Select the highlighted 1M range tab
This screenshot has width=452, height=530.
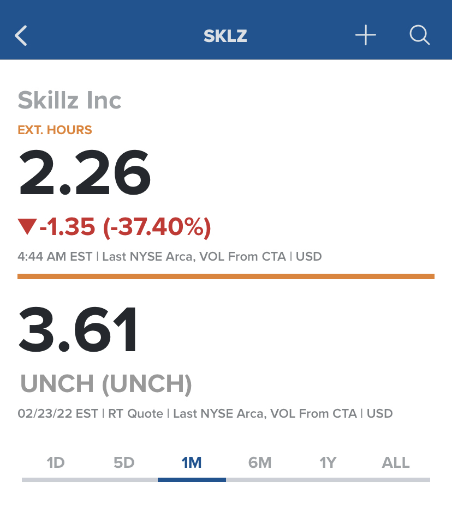[192, 463]
